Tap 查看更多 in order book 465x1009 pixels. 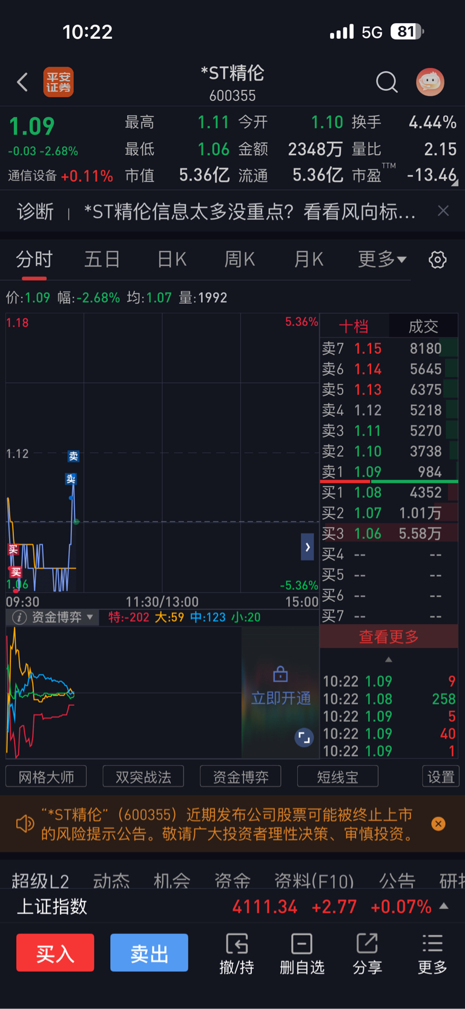pos(389,637)
